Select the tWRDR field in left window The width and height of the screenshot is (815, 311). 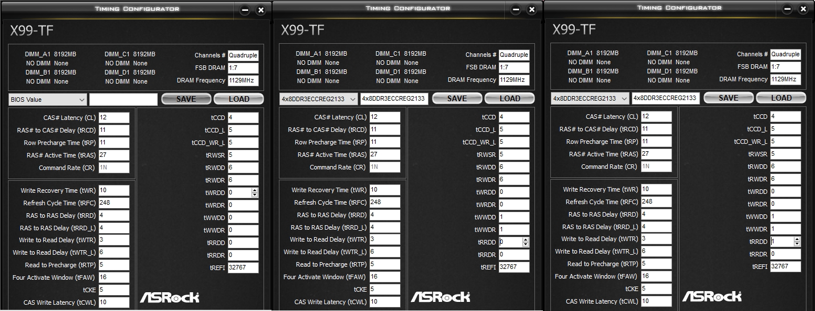click(x=243, y=205)
